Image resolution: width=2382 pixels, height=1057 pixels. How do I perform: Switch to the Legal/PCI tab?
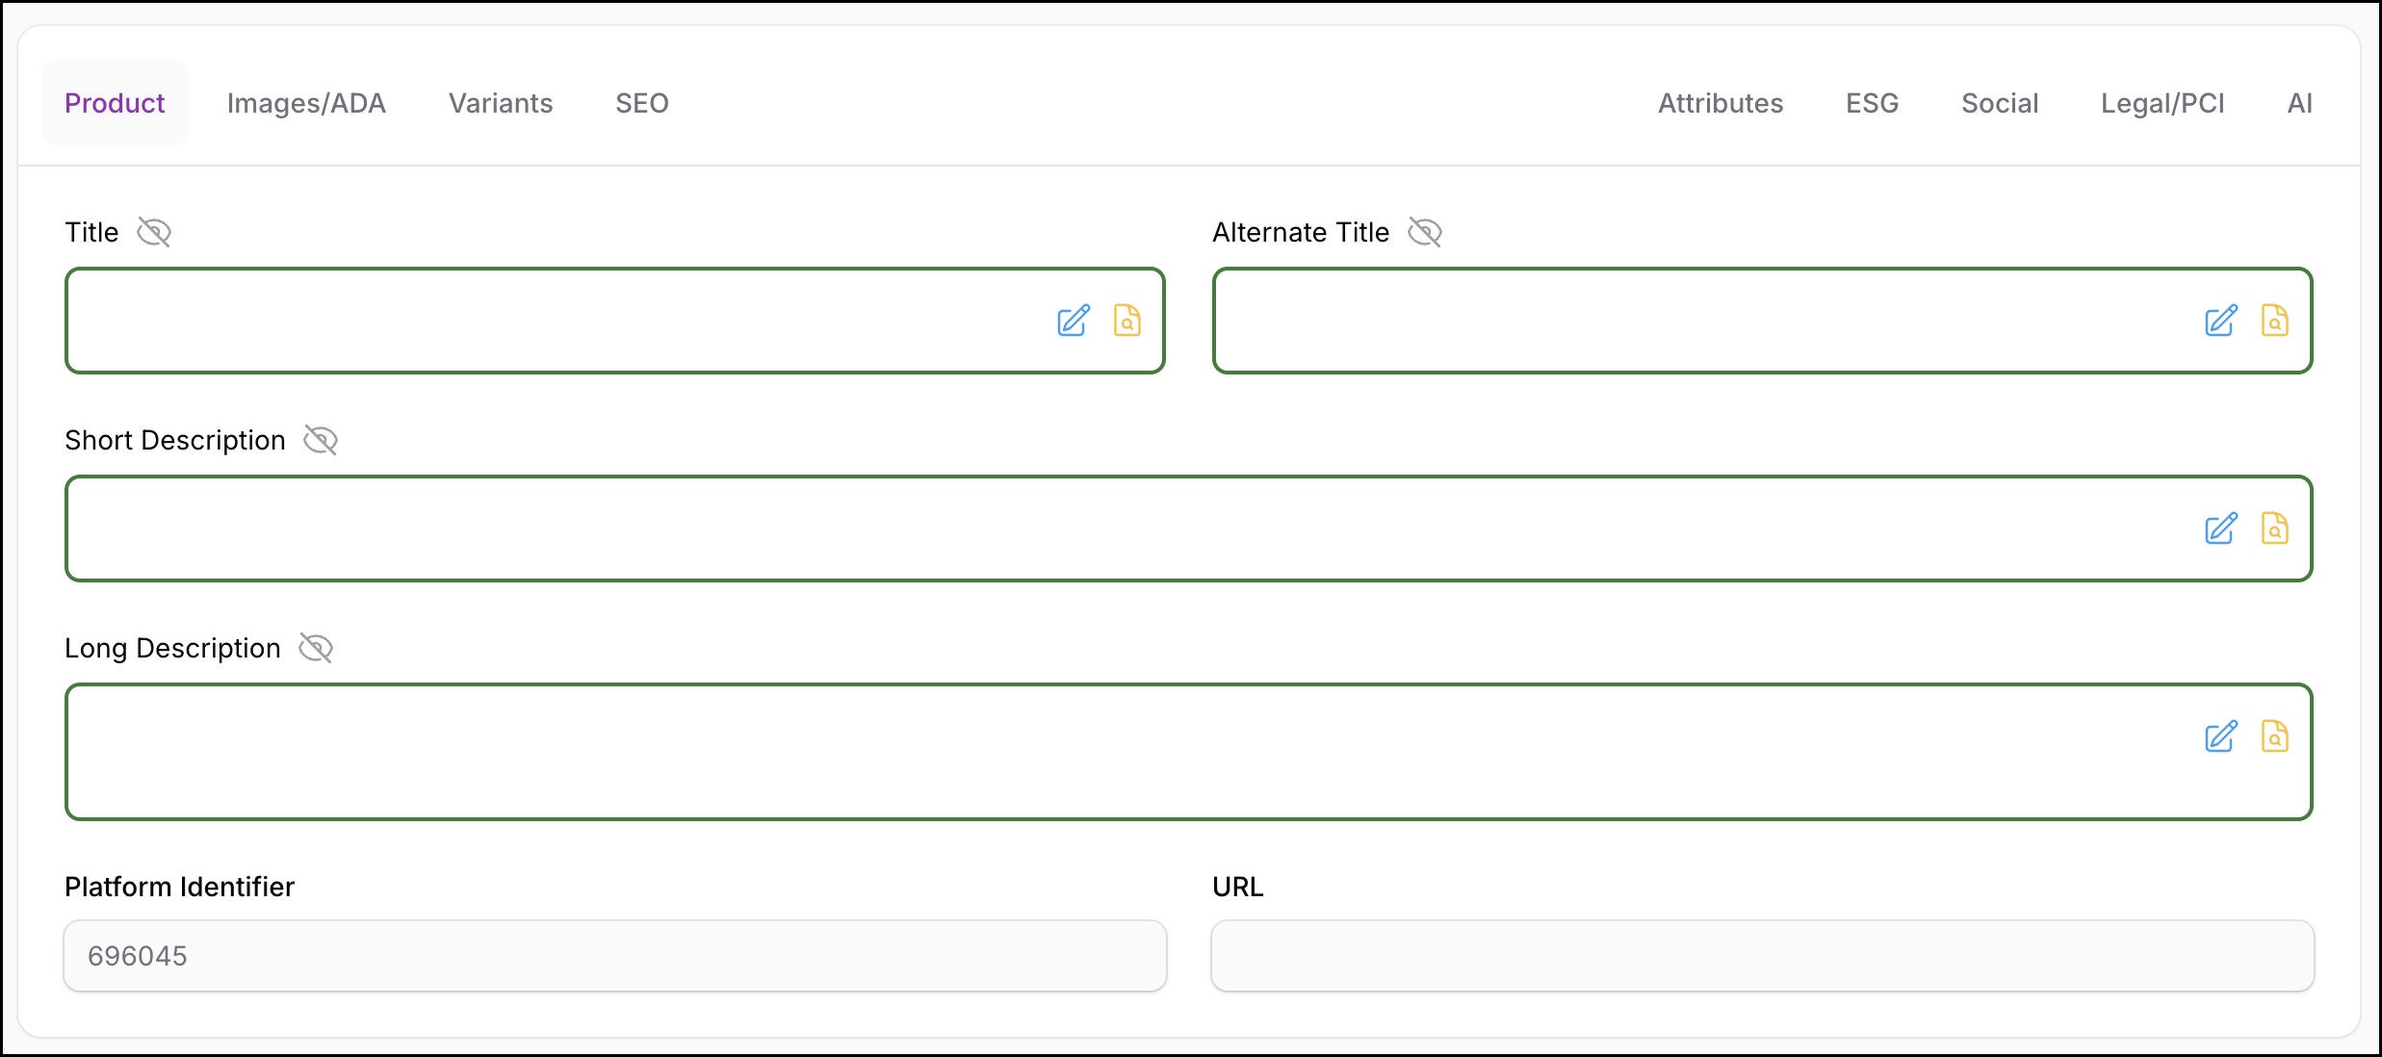pyautogui.click(x=2162, y=103)
